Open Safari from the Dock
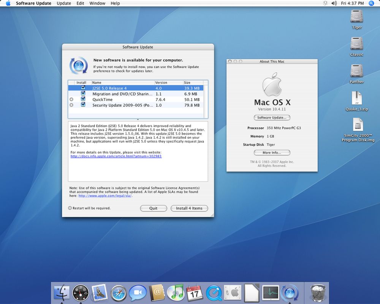Viewport: 380px width, 304px height. pyautogui.click(x=119, y=293)
